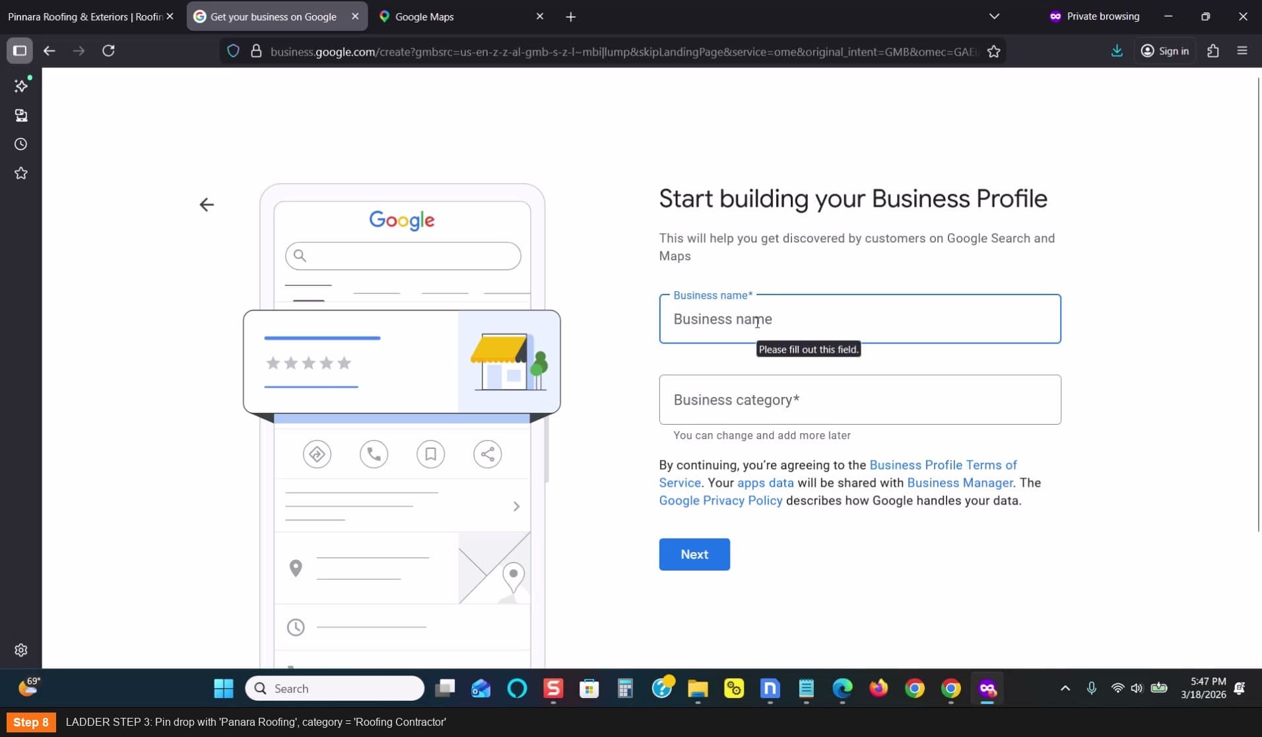The width and height of the screenshot is (1262, 737).
Task: Switch to Pinnara Roofing & Exteriors tab
Action: pos(86,17)
